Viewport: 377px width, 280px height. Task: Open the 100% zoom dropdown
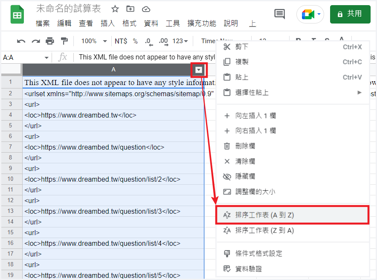(x=94, y=41)
